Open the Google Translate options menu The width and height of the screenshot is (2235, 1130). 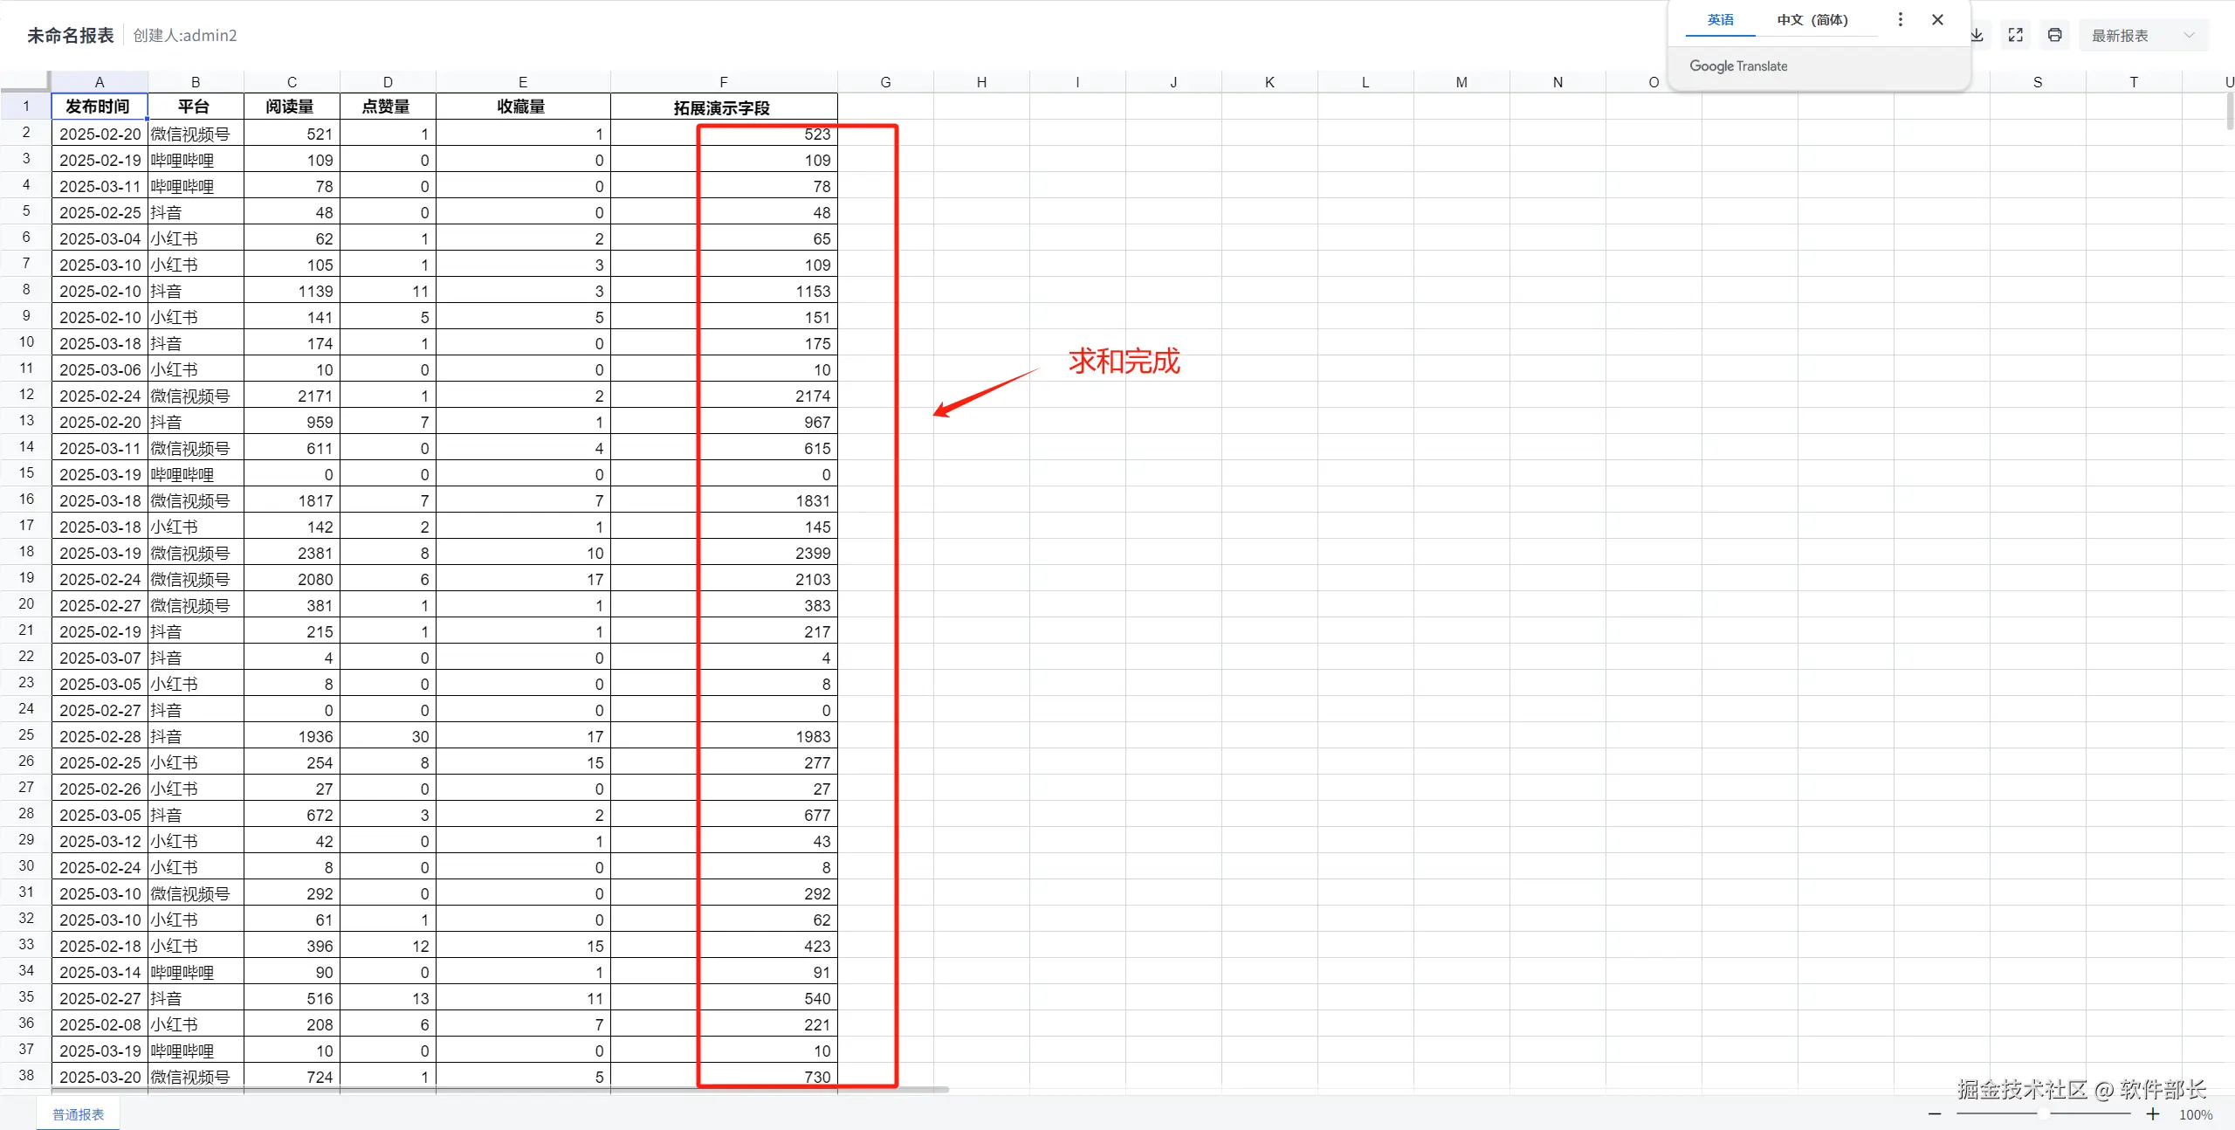pos(1900,19)
